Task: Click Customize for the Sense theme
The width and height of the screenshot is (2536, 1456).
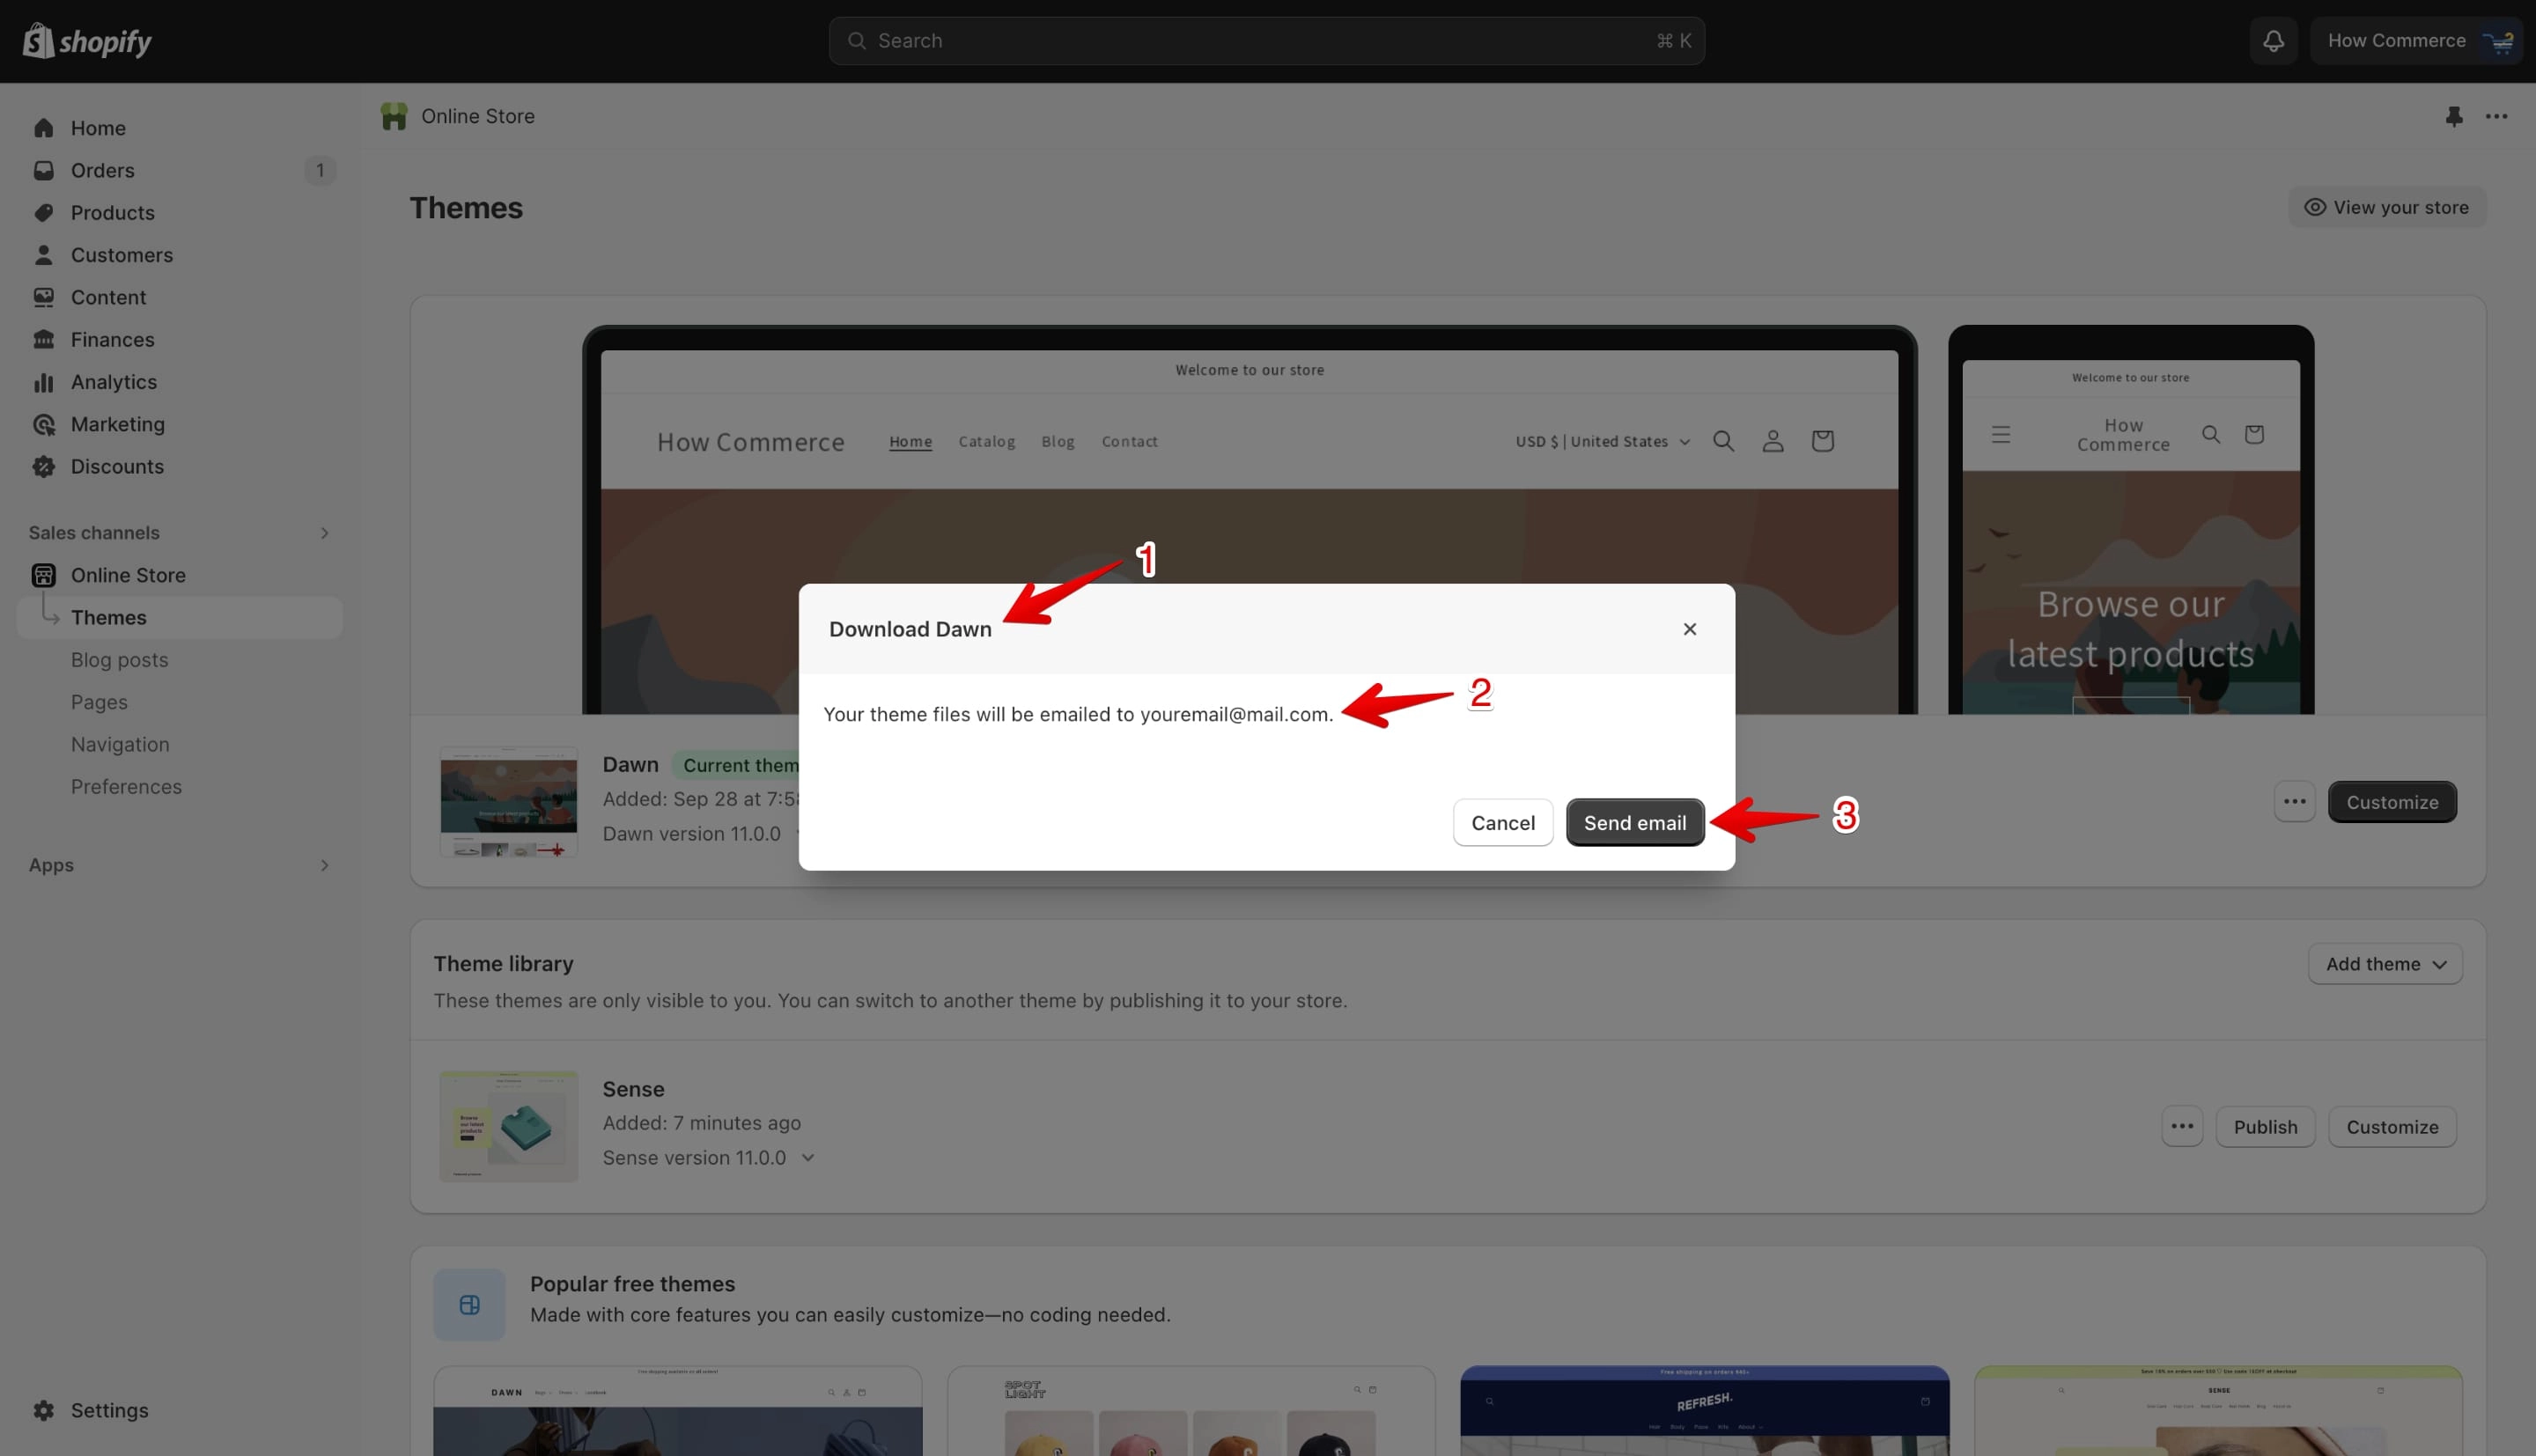Action: click(x=2392, y=1127)
